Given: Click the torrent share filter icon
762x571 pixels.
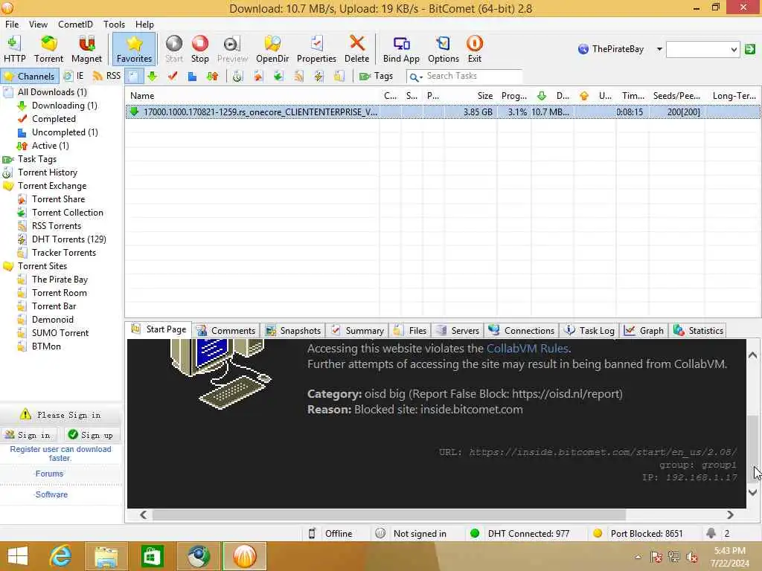Looking at the screenshot, I should (258, 76).
